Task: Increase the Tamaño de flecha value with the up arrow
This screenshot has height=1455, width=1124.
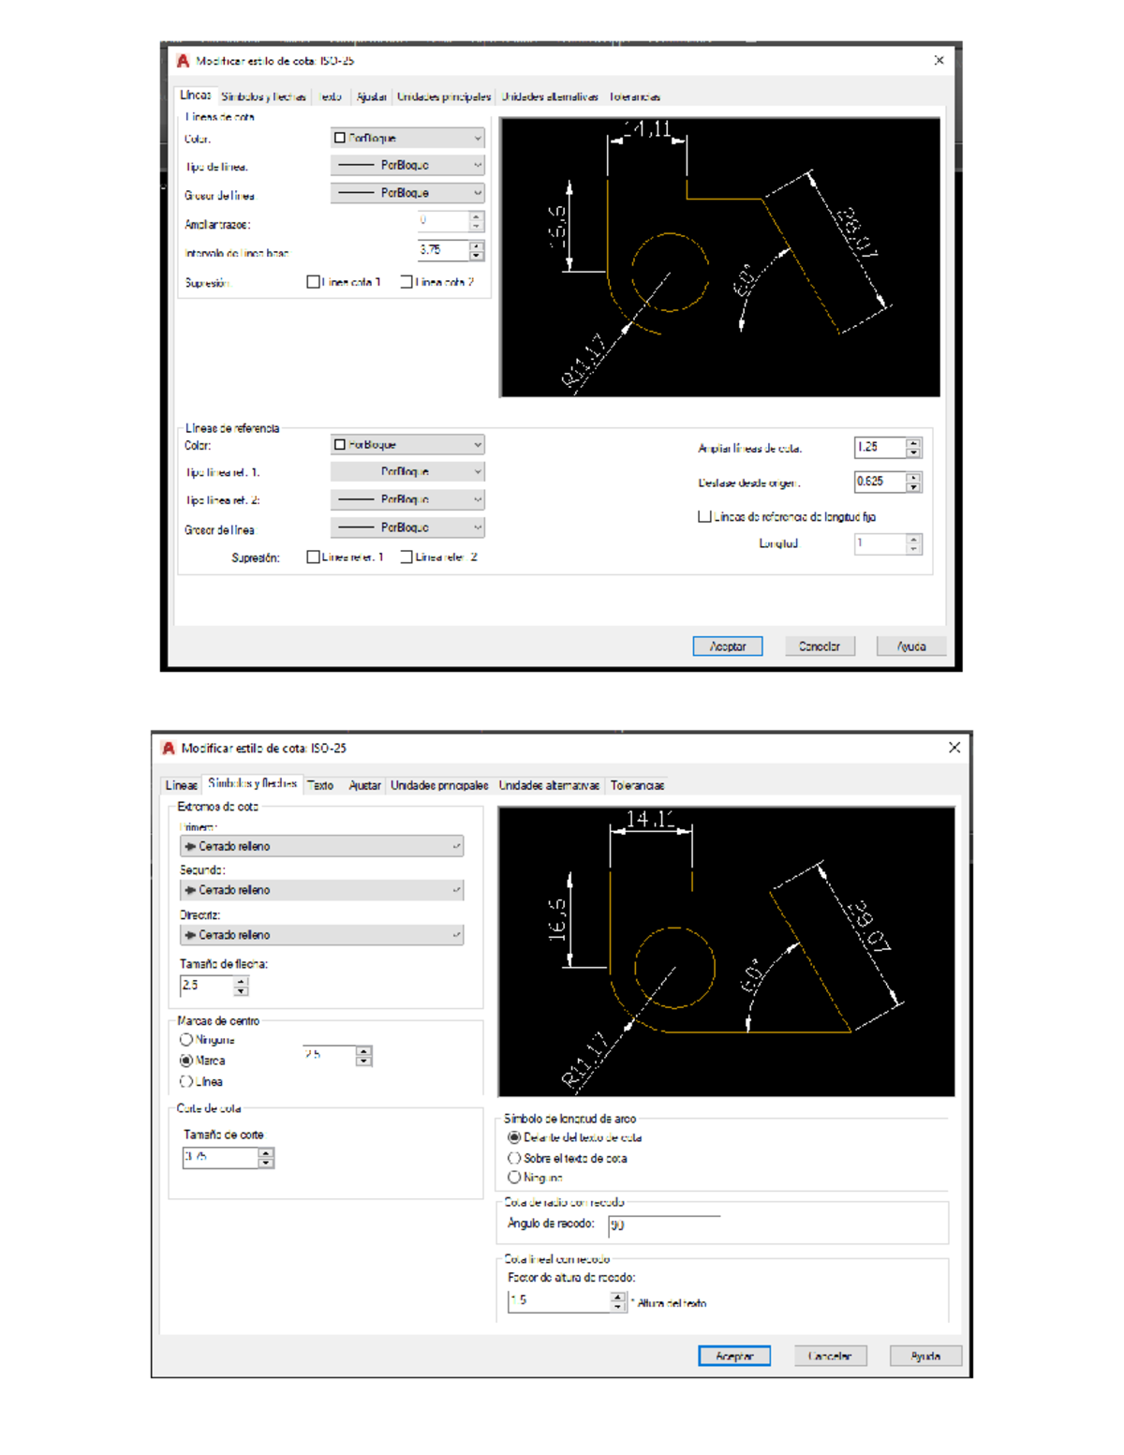Action: (242, 981)
